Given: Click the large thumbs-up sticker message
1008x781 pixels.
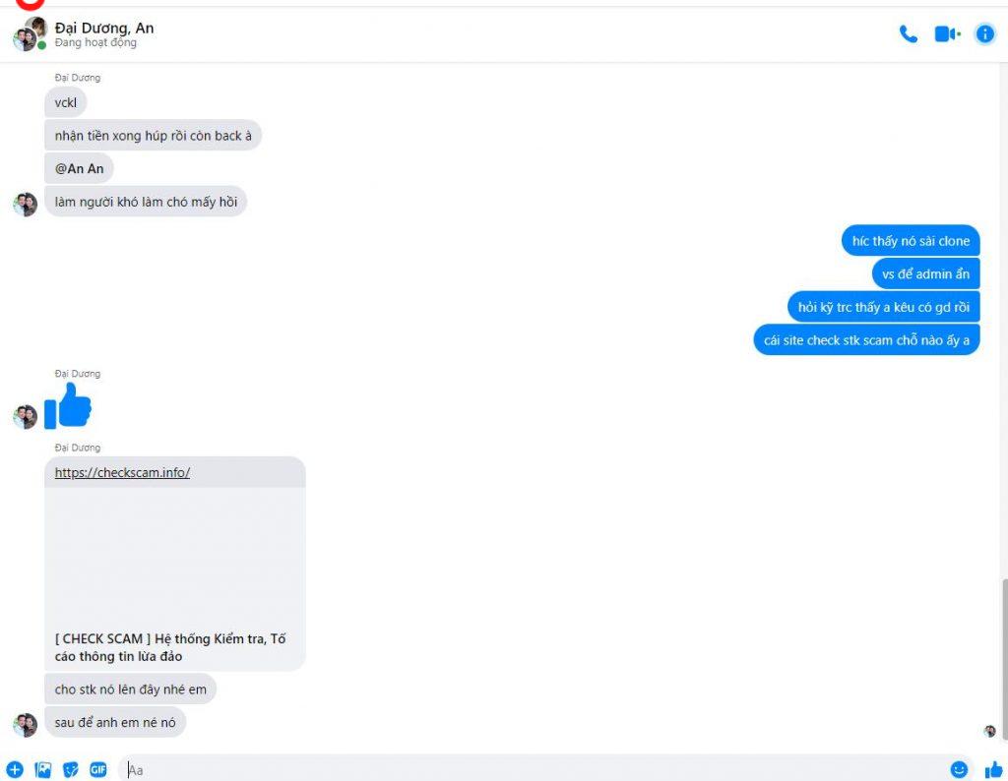Looking at the screenshot, I should (68, 406).
